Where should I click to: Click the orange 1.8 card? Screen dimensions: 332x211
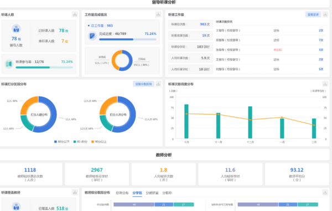163,174
